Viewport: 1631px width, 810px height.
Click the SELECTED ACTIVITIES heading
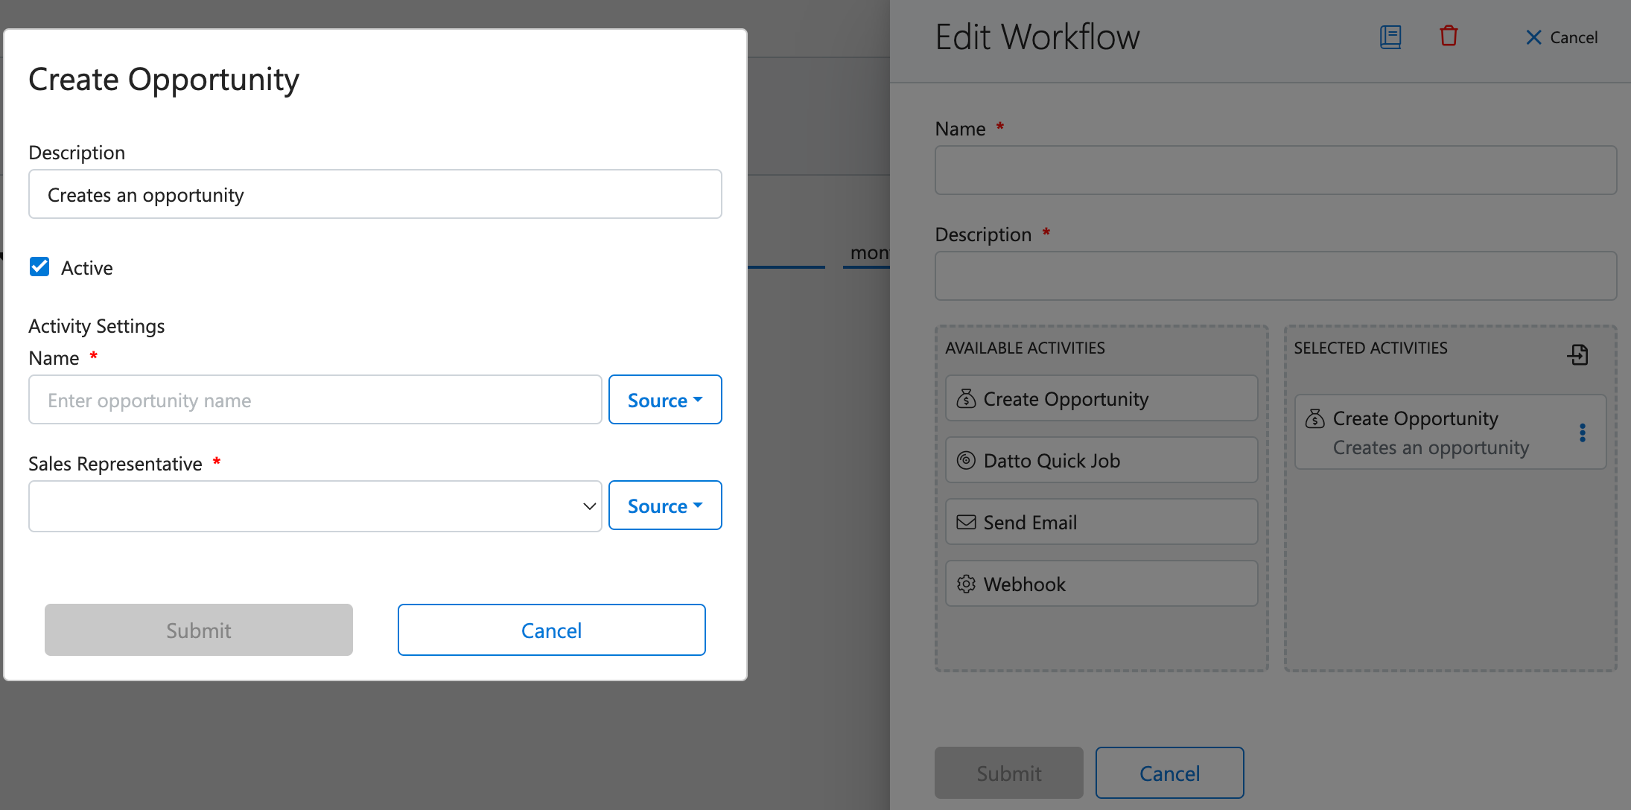click(x=1371, y=348)
